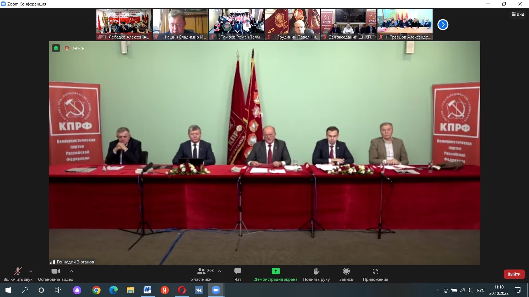Switch РУС keyboard language indicator
The width and height of the screenshot is (529, 297).
point(481,290)
